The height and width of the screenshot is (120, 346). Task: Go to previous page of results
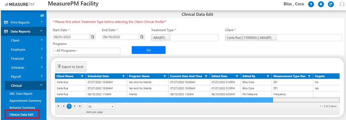(x=63, y=106)
